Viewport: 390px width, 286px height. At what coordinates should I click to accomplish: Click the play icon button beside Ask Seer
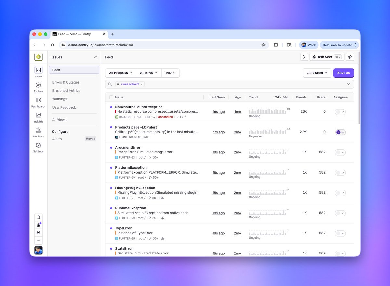304,57
